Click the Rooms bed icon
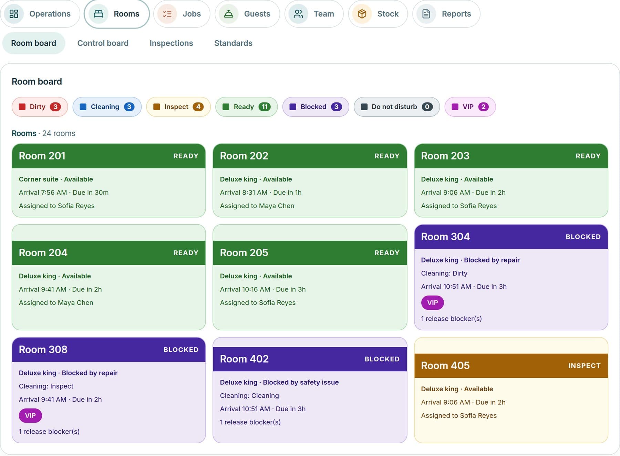This screenshot has height=456, width=620. point(99,14)
